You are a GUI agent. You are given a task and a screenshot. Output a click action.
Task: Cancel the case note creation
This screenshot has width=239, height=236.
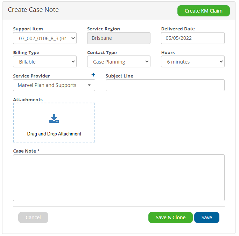click(x=33, y=217)
